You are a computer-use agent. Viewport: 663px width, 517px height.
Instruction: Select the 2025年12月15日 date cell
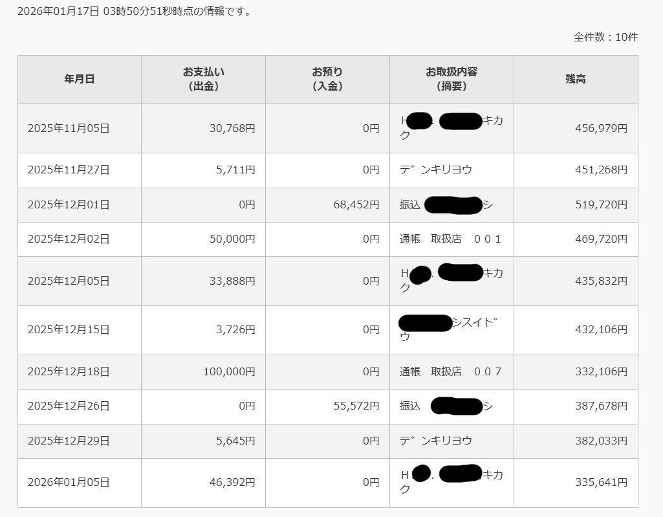pos(69,329)
